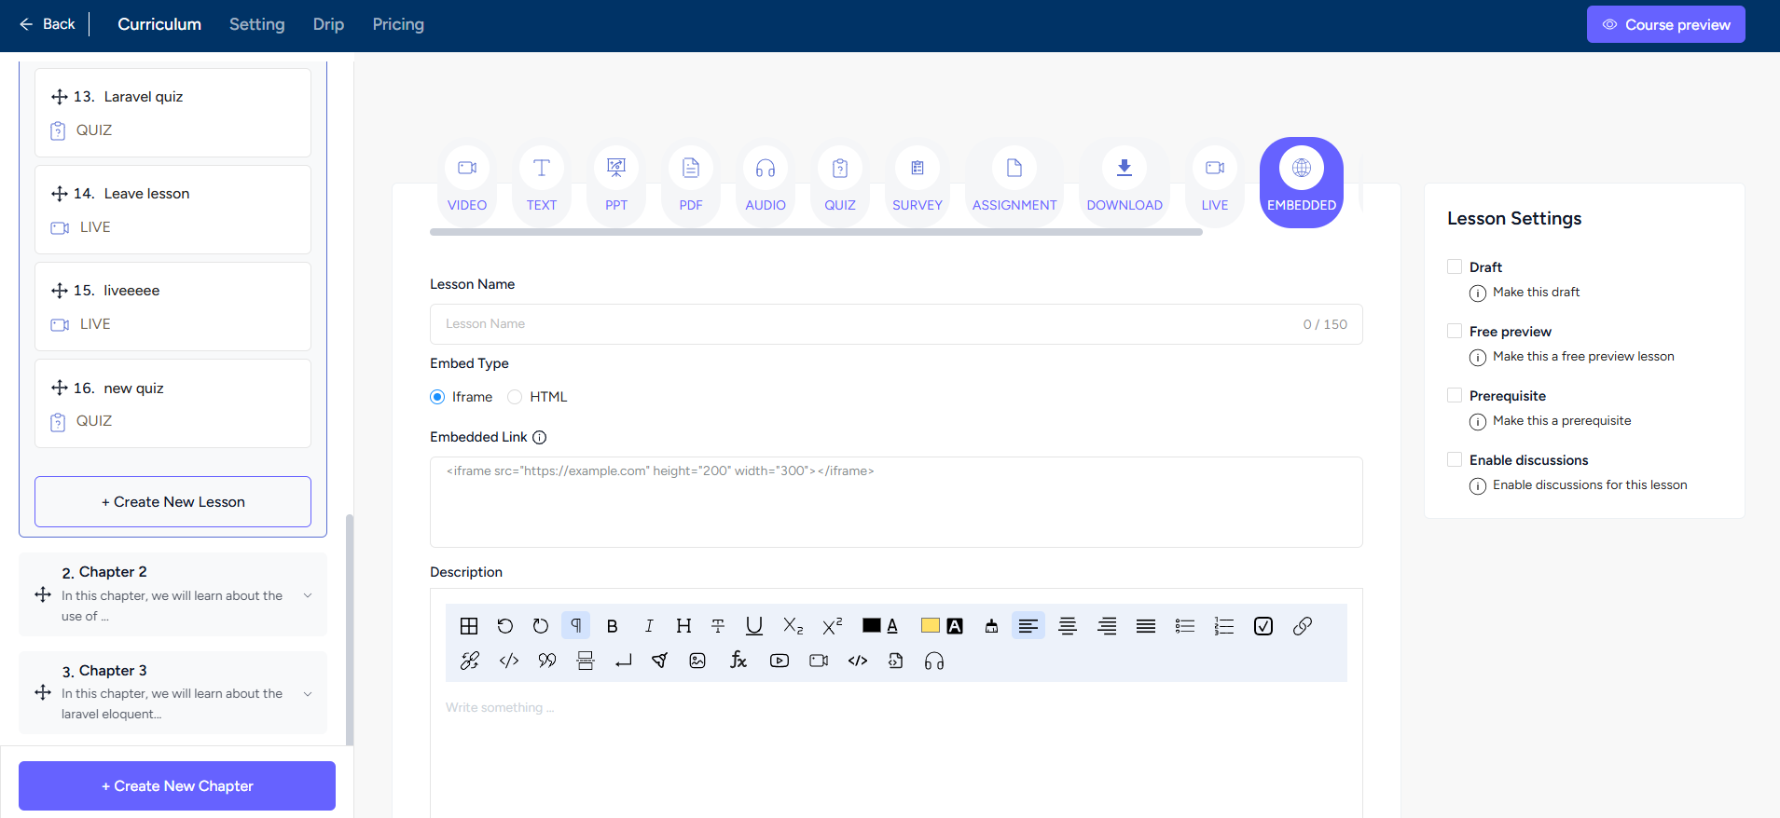Insert a checklist item
Screen dimensions: 1780x818
click(1263, 626)
